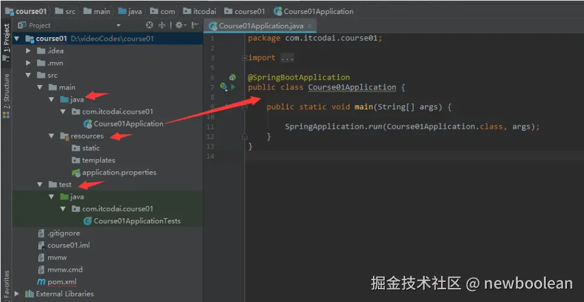Click the scroll-from-source target icon in Project panel
Image resolution: width=584 pixels, height=302 pixels.
click(149, 26)
